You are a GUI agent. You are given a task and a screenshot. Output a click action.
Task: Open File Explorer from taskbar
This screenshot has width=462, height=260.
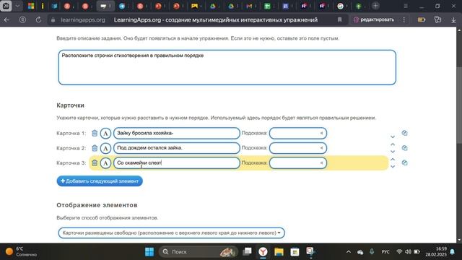pyautogui.click(x=279, y=252)
